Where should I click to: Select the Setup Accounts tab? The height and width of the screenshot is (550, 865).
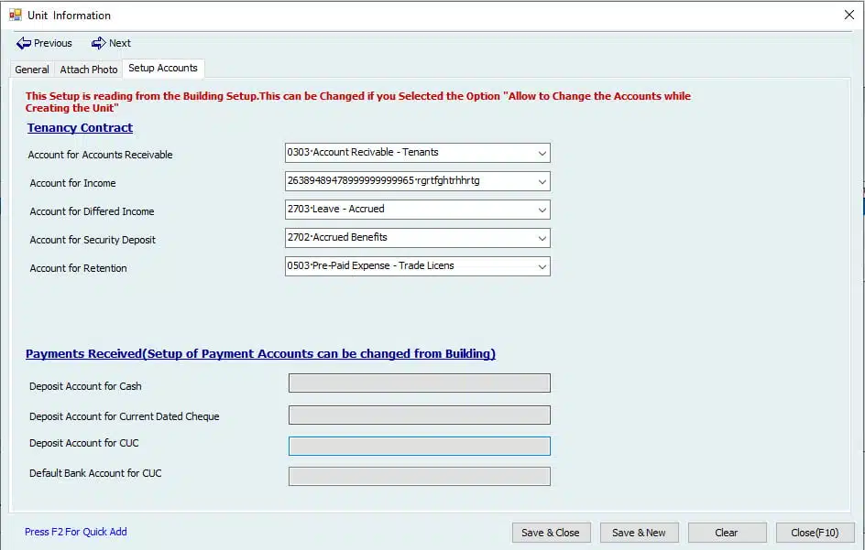[163, 68]
